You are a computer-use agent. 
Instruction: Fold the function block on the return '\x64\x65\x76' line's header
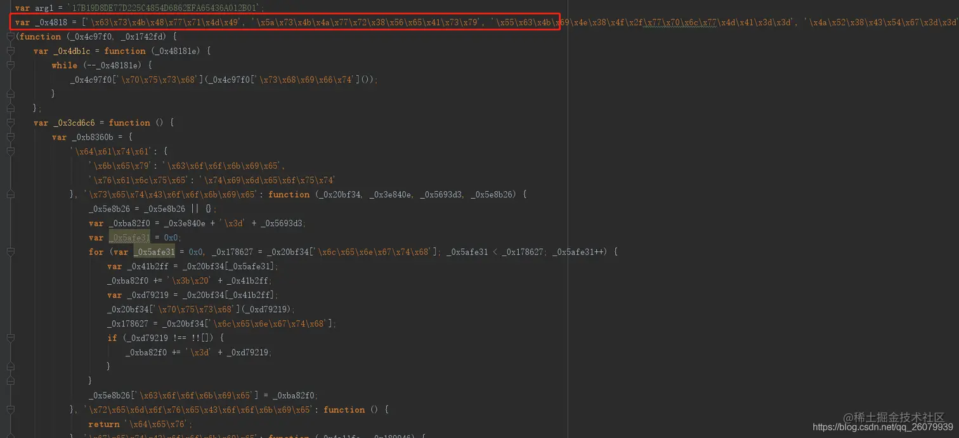click(10, 410)
